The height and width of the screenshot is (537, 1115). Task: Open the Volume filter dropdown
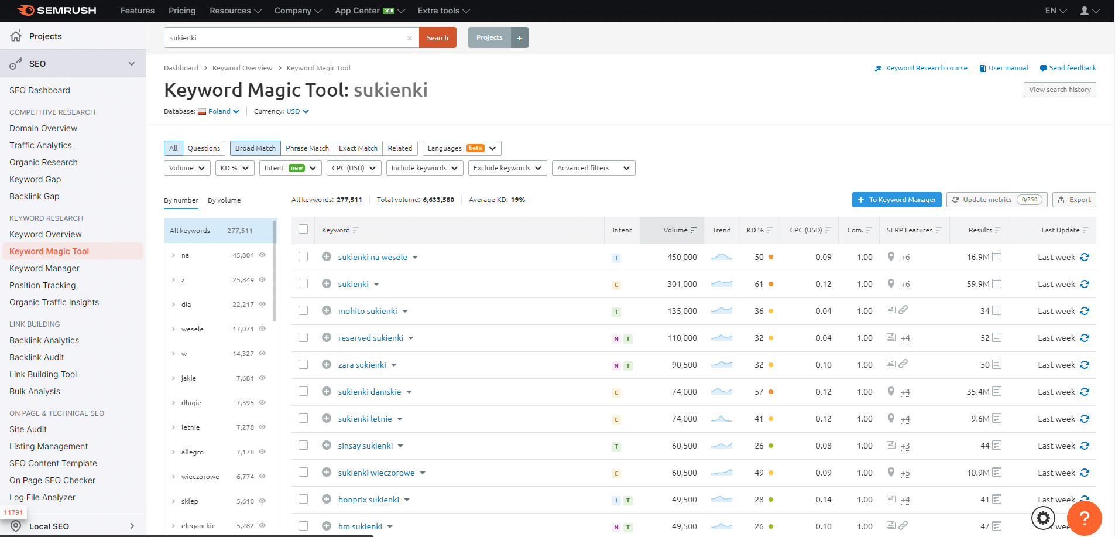pos(187,168)
